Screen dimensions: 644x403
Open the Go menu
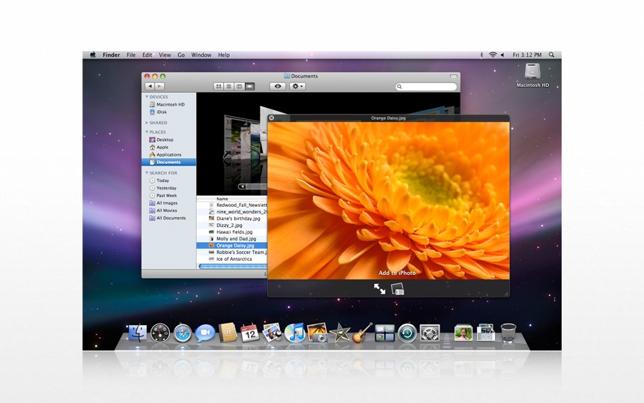click(181, 55)
